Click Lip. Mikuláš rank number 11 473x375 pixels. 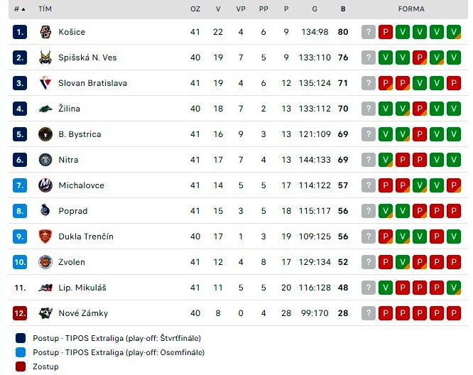pyautogui.click(x=20, y=288)
